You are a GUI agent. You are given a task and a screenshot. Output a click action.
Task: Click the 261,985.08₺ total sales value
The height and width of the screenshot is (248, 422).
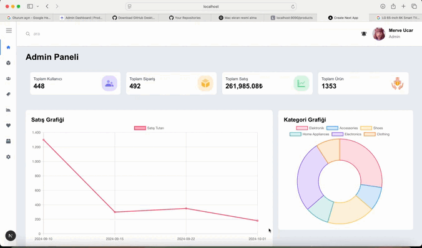tap(244, 86)
